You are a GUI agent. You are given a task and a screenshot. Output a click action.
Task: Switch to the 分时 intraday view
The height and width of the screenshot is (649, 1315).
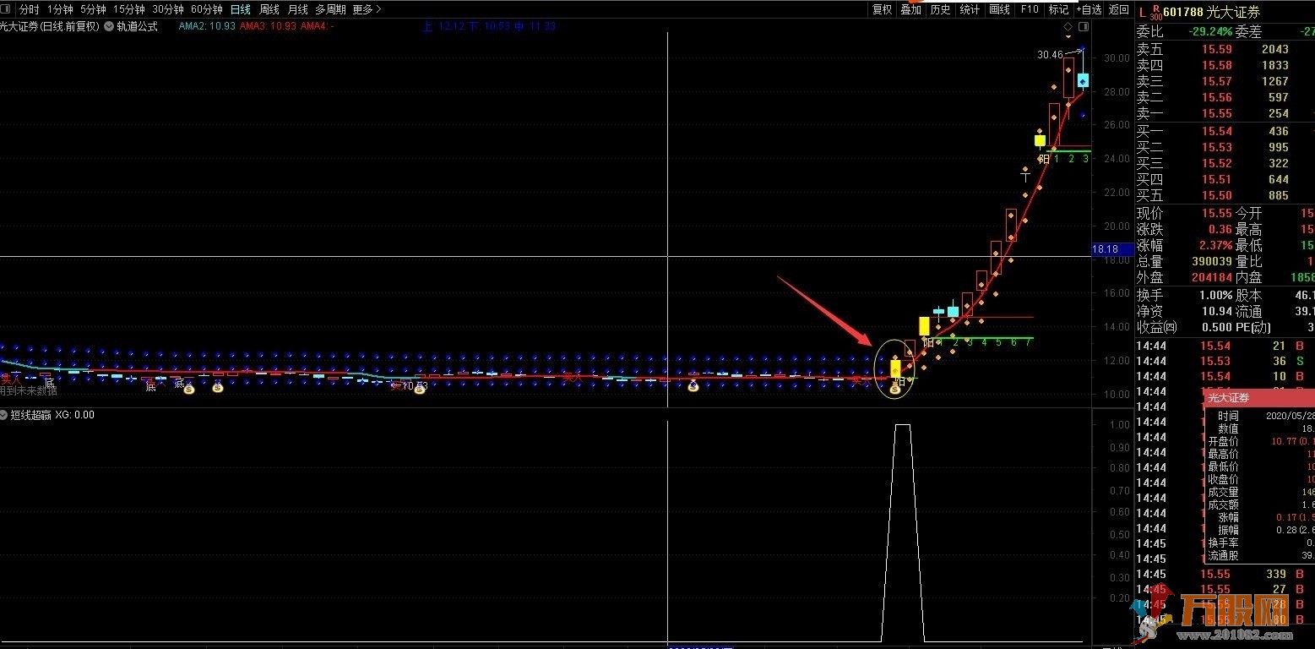29,9
